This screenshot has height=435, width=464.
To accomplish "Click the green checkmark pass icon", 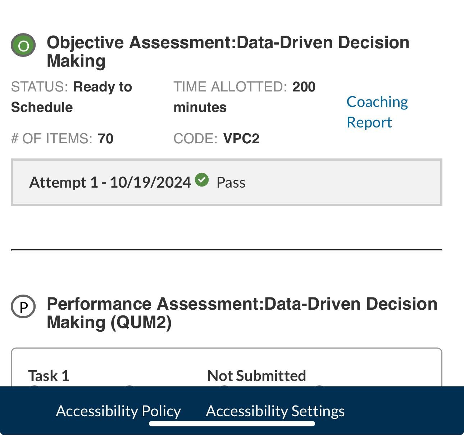I will (202, 180).
